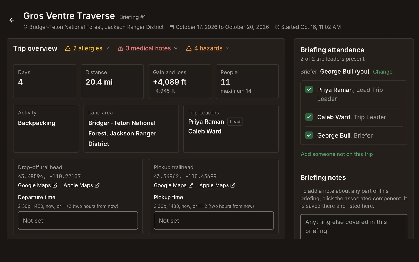Viewport: 419px width, 262px height.
Task: Click external-link icon of Drop-off Google Maps
Action: point(55,185)
